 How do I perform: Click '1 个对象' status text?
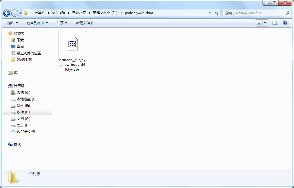tap(33, 174)
